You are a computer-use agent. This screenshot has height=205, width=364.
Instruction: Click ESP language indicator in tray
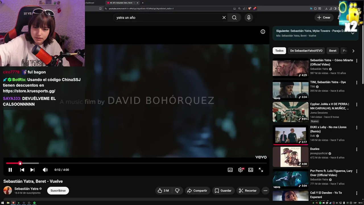[355, 203]
